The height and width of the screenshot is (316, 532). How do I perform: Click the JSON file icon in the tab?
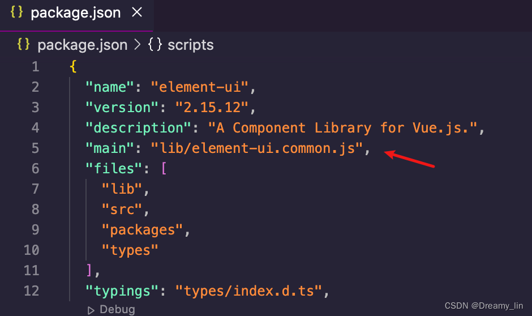tap(16, 12)
